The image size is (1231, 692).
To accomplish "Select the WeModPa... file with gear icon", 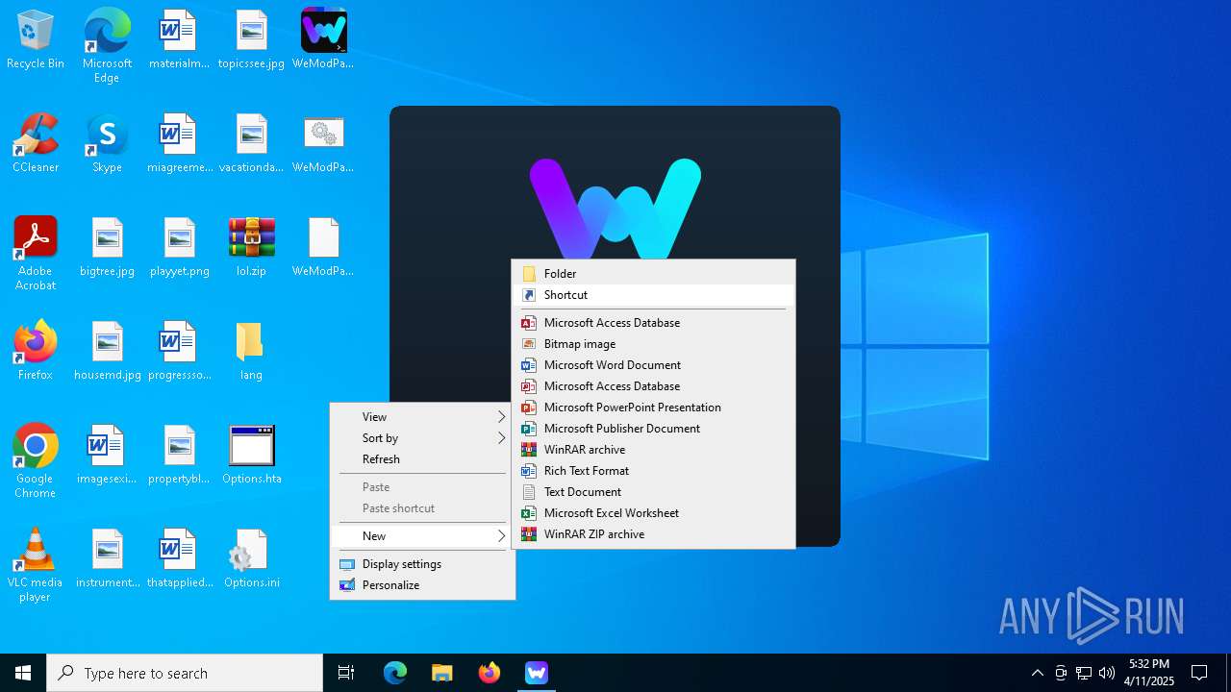I will click(323, 144).
